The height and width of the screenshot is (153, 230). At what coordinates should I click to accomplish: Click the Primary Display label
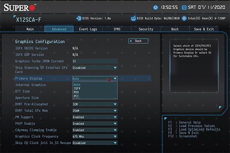(x=29, y=78)
